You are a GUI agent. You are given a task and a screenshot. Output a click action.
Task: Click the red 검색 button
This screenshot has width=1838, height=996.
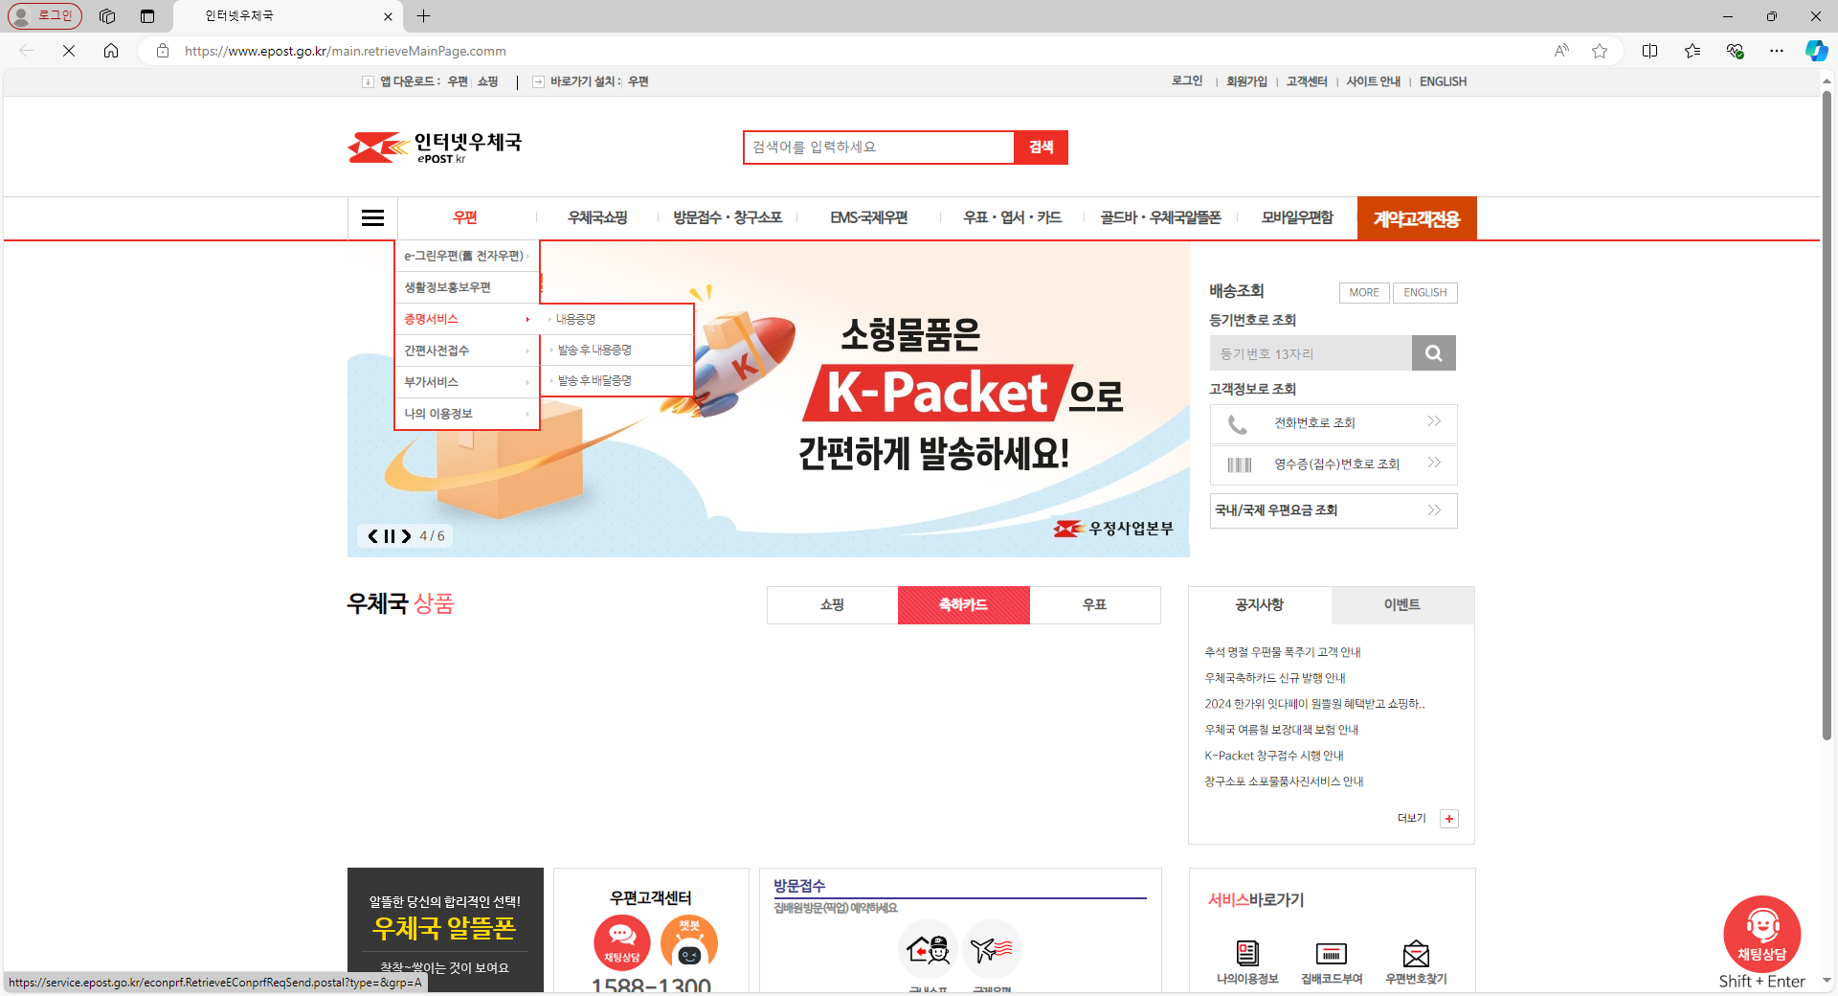point(1041,147)
